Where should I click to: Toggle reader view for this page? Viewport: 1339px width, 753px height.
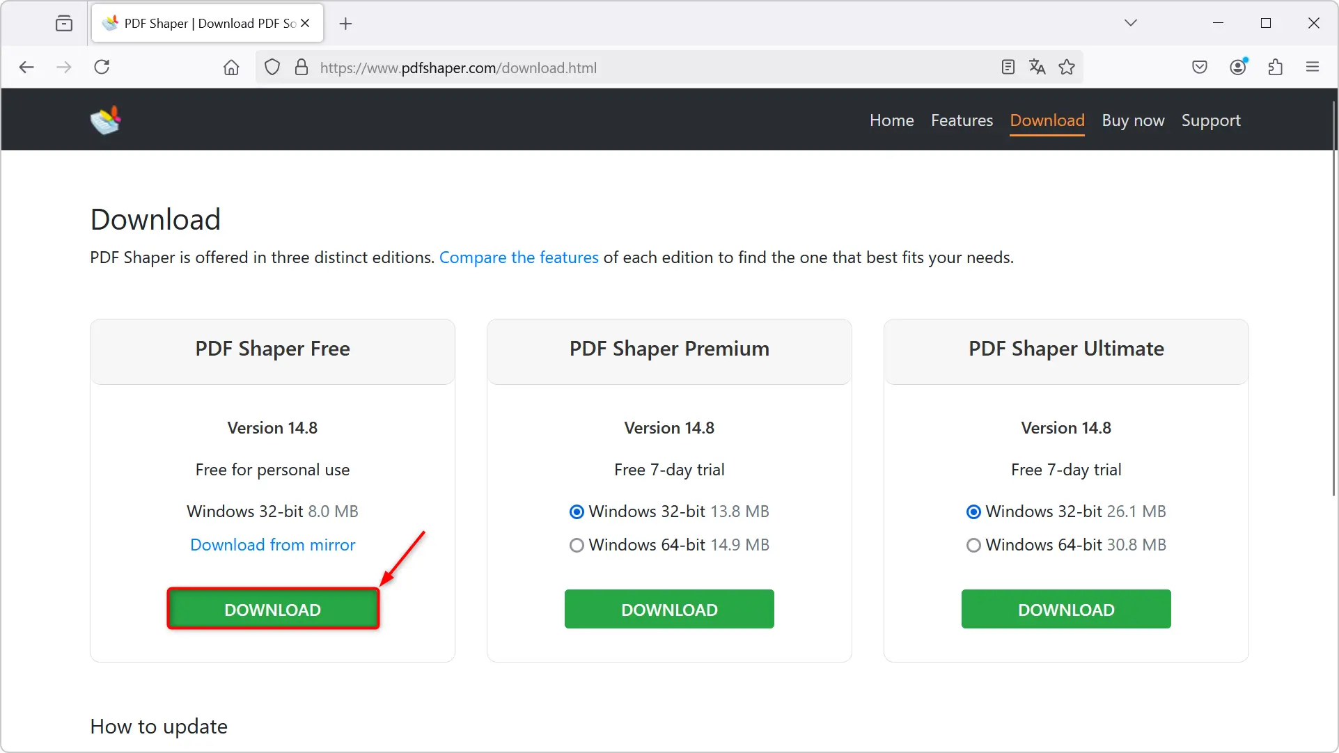pos(1008,68)
